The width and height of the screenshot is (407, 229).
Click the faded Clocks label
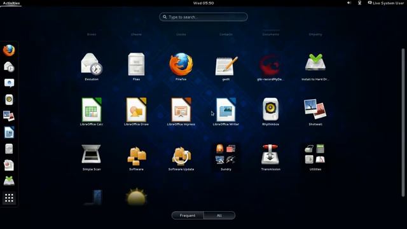coord(181,34)
